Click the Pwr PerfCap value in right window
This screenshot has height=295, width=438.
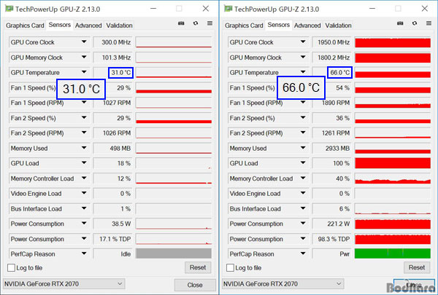pos(345,254)
